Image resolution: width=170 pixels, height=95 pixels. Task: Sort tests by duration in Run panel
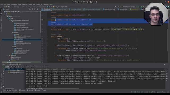13,67
